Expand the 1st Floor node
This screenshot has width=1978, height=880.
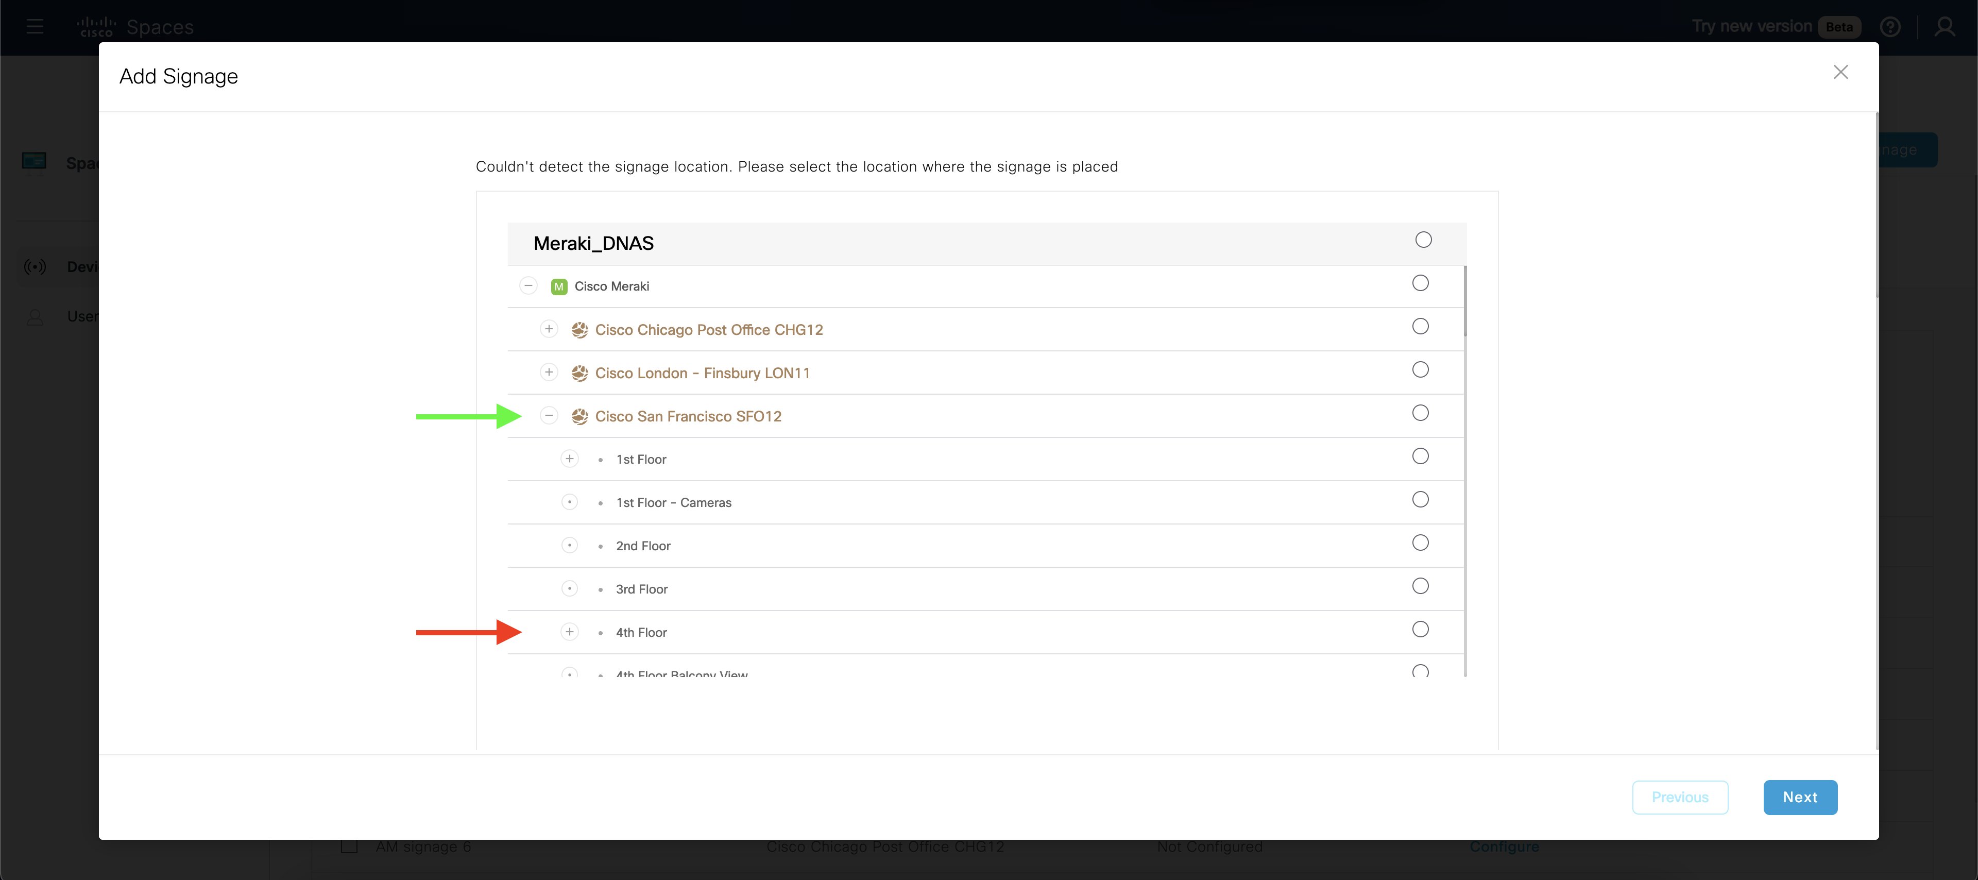click(x=570, y=458)
